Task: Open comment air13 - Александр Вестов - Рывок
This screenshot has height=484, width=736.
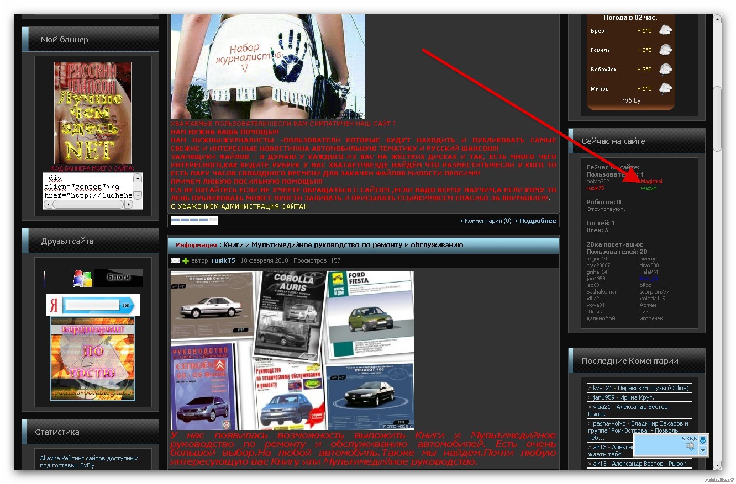Action: tap(639, 464)
